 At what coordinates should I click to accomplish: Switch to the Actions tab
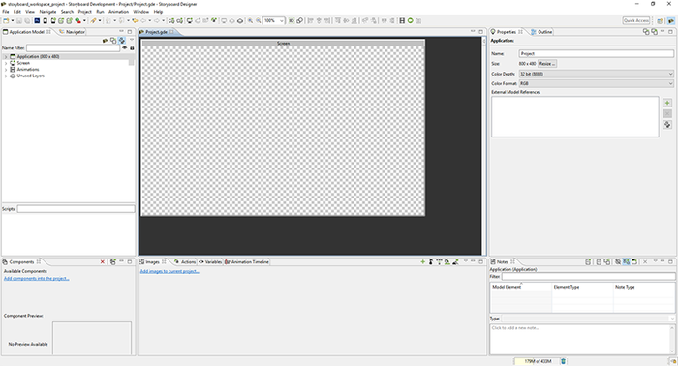click(x=185, y=261)
